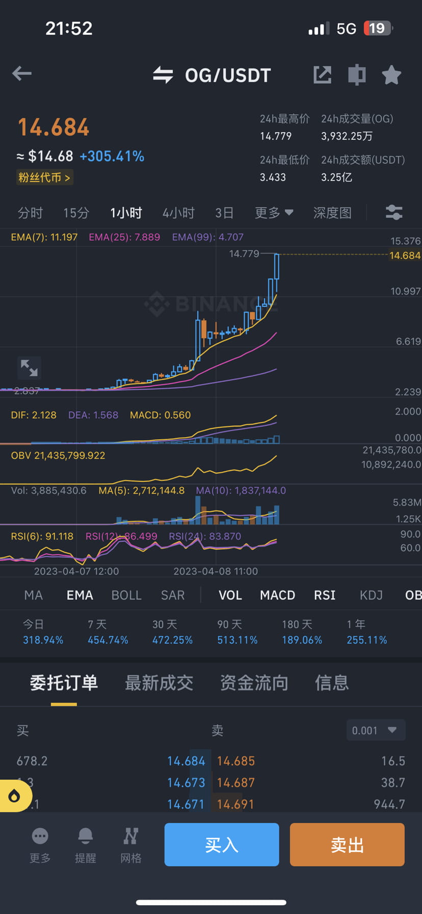
Task: Select the 14.684 bid price in order book
Action: pos(186,760)
